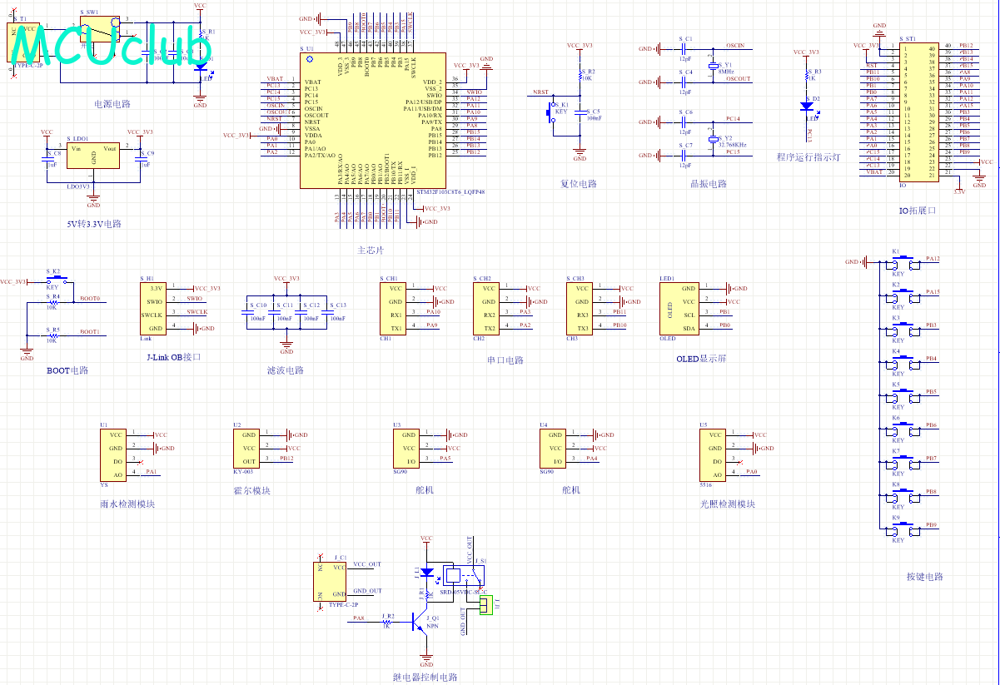Click the 程序运行指示灯 label
This screenshot has height=685, width=1000.
click(808, 156)
